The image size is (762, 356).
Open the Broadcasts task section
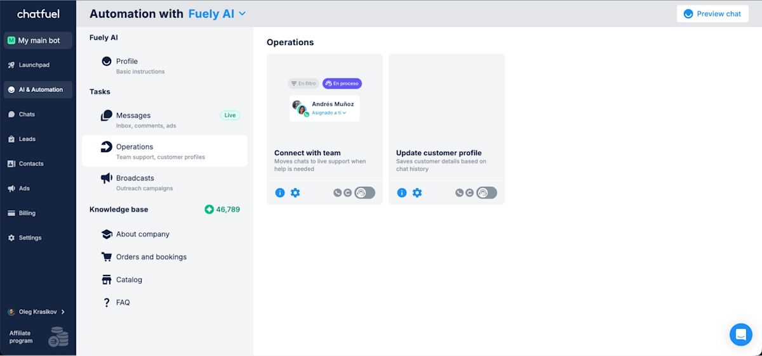pos(135,179)
